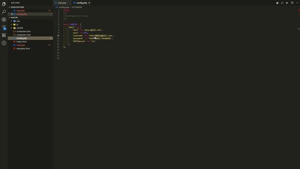Open the Search view in activity bar
The image size is (300, 169).
point(4,12)
